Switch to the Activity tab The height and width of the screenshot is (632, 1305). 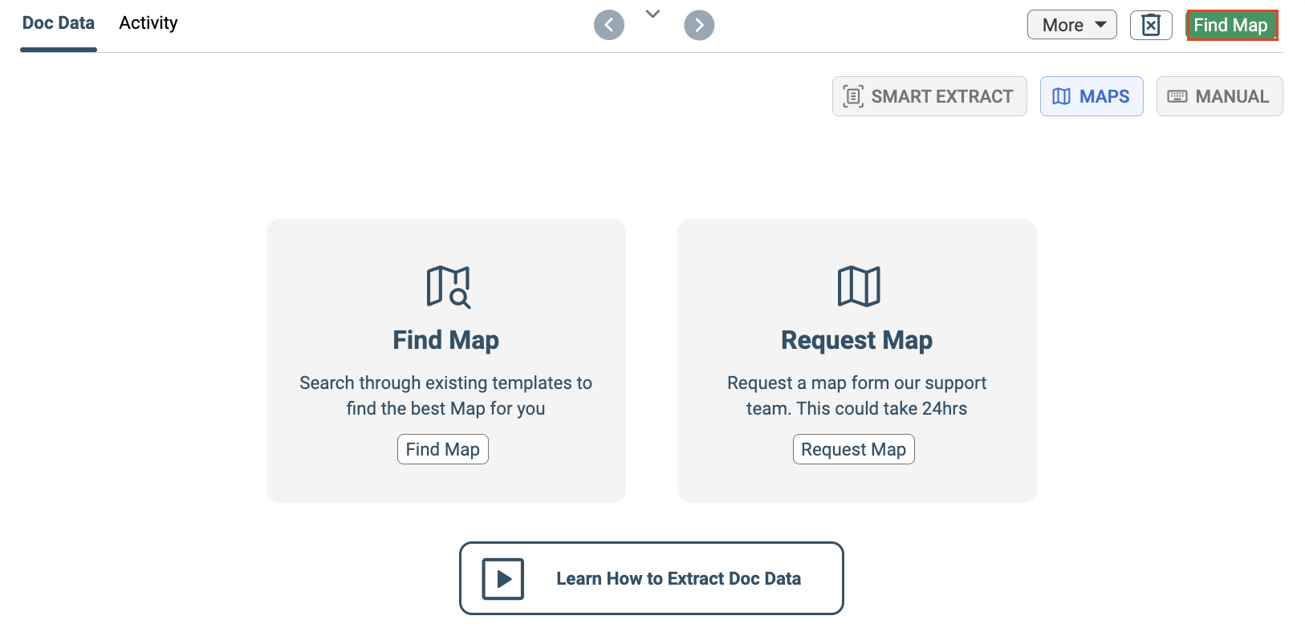148,23
